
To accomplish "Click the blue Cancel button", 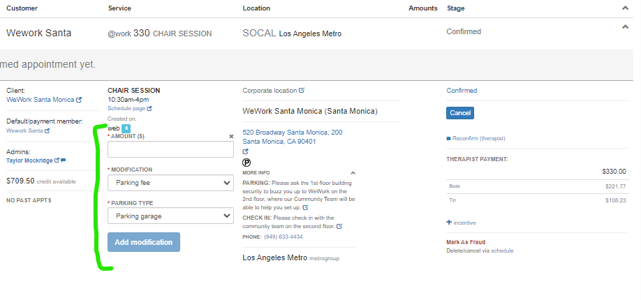I will tap(460, 112).
